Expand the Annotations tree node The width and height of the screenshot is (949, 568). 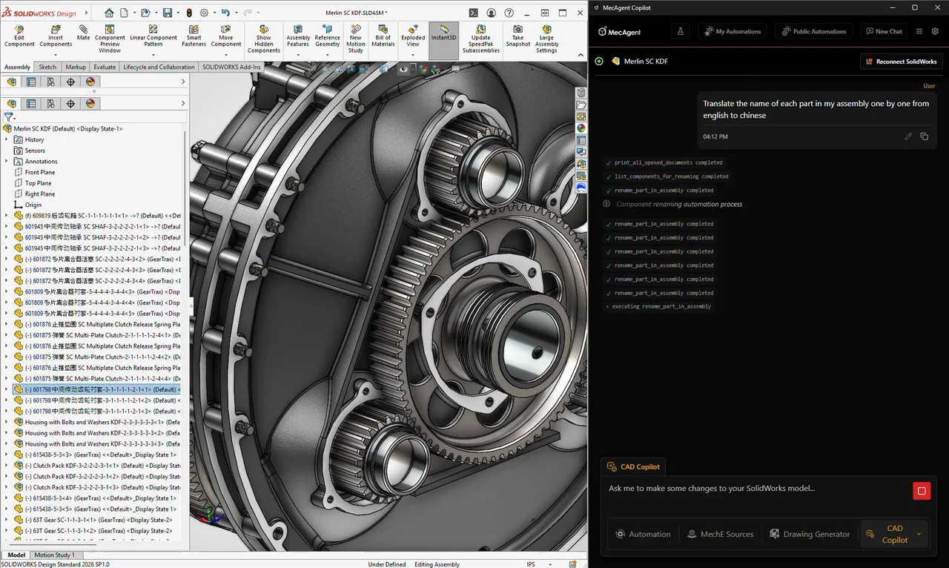click(7, 161)
